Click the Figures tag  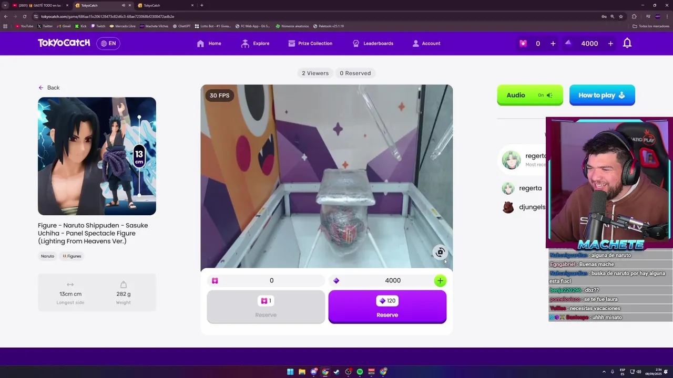[72, 256]
